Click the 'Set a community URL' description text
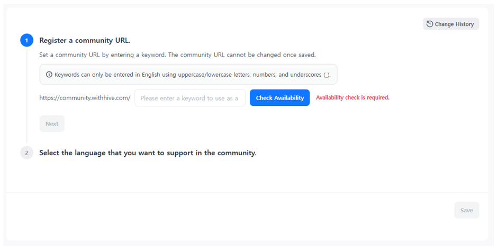The width and height of the screenshot is (498, 251). (177, 55)
